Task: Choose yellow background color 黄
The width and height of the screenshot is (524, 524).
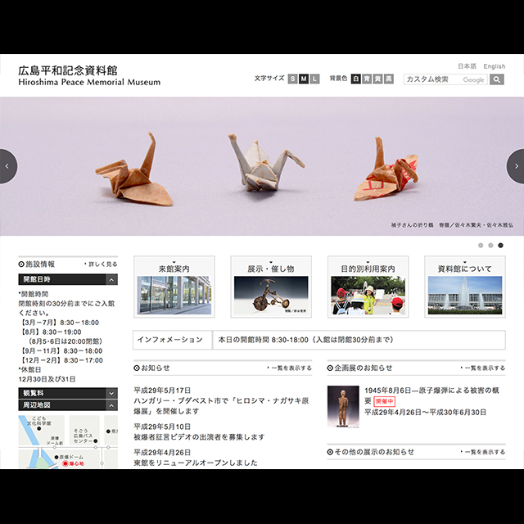Action: (x=377, y=79)
